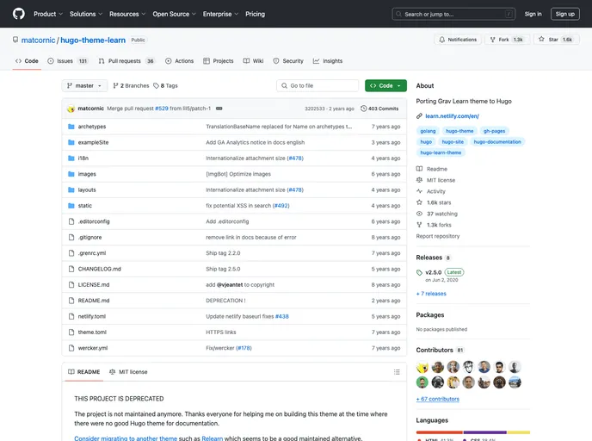The height and width of the screenshot is (441, 592).
Task: Select the MIT license tab
Action: coord(128,372)
